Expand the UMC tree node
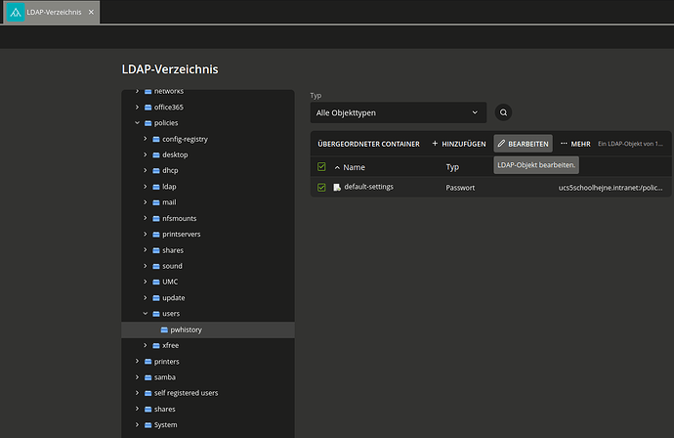This screenshot has width=674, height=438. pos(146,282)
